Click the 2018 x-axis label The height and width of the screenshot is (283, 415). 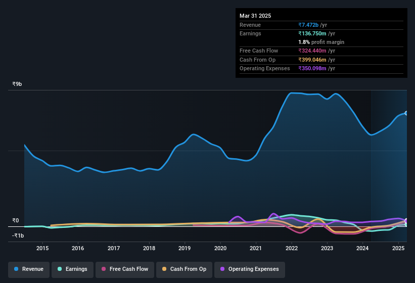149,248
